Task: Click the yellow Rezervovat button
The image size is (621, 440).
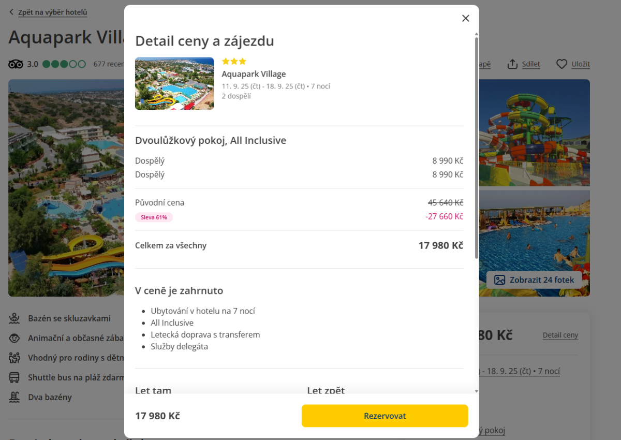Action: [x=385, y=416]
